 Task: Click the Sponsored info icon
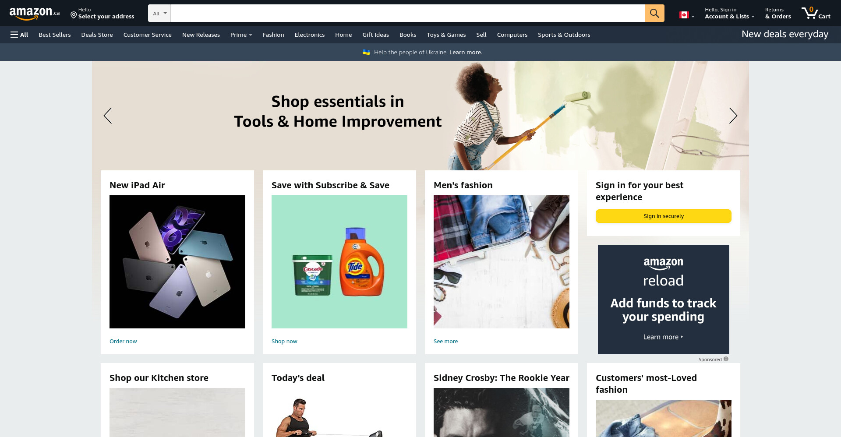pyautogui.click(x=726, y=359)
